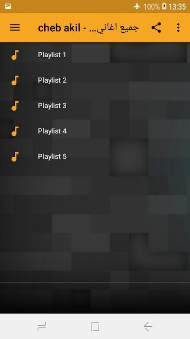Click the music note icon beside Playlist 4
This screenshot has width=190, height=339.
tap(15, 131)
